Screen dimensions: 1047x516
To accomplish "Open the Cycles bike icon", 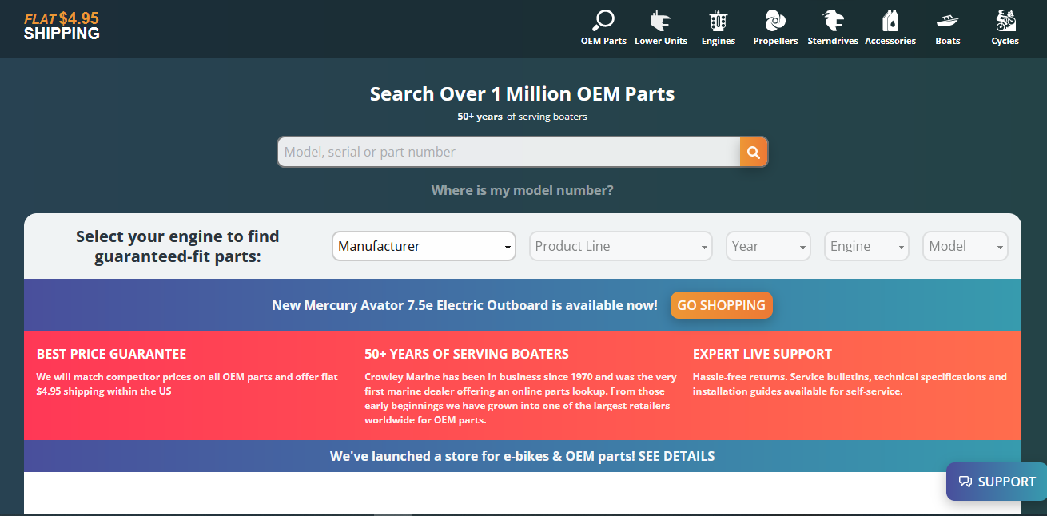I will pos(1005,20).
